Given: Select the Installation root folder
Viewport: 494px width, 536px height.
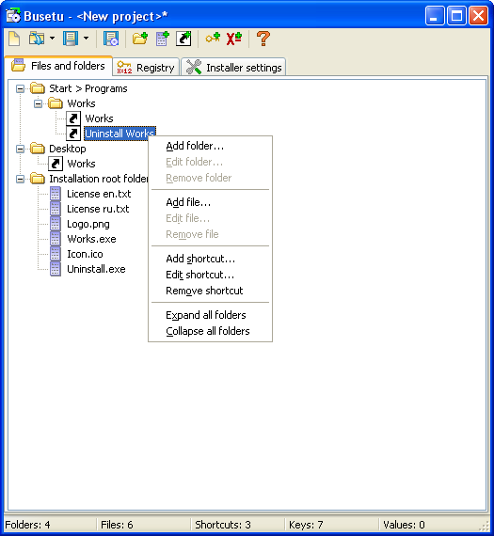Looking at the screenshot, I should click(99, 179).
